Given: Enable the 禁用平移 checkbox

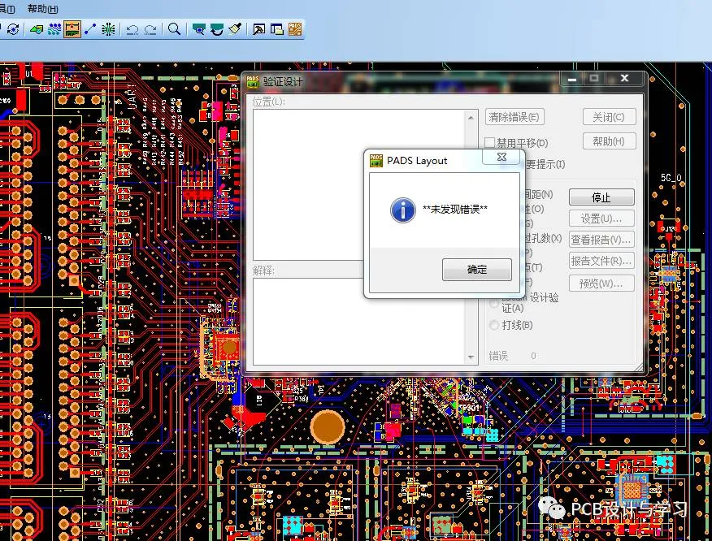Looking at the screenshot, I should coord(490,143).
